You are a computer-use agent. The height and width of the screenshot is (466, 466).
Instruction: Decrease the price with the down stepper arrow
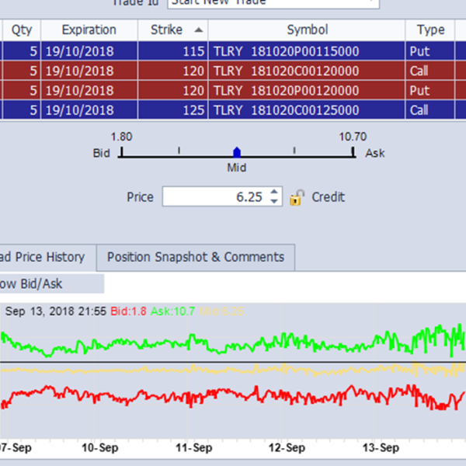click(x=274, y=202)
